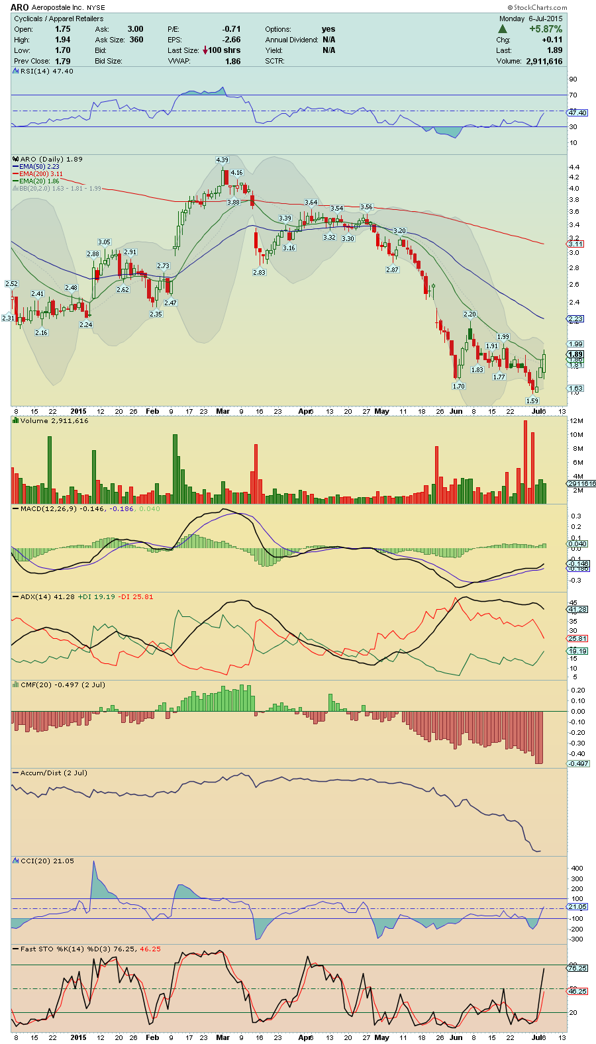Screen dimensions: 596x1044
Task: Click the candlestick icon before ARO (Daily)
Action: pyautogui.click(x=16, y=159)
